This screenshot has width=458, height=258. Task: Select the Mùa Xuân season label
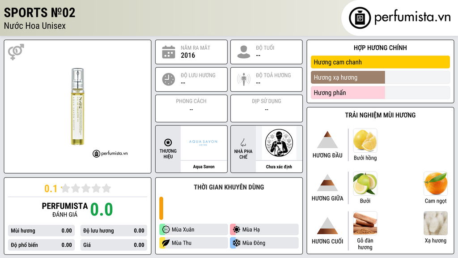coord(183,230)
